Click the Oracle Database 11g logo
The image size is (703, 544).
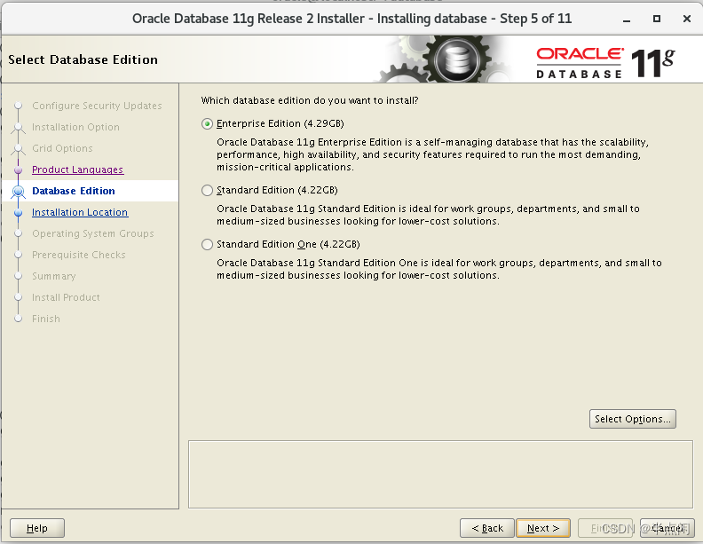click(605, 62)
